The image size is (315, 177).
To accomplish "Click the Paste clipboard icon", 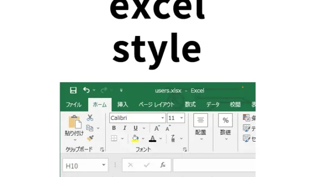I will 75,122.
